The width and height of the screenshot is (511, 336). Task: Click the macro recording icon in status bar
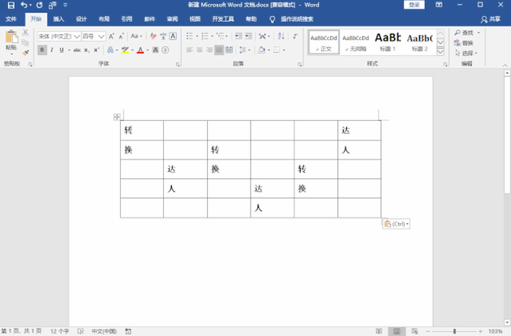[x=128, y=332]
